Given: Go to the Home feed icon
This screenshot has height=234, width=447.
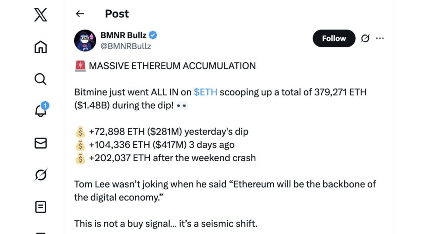Looking at the screenshot, I should coord(41,47).
